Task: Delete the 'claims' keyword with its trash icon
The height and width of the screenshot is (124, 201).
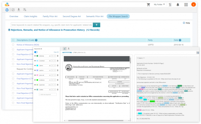Action: pos(58,66)
